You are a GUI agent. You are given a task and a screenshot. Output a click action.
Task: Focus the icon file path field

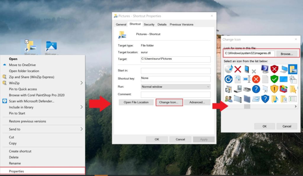(x=249, y=54)
